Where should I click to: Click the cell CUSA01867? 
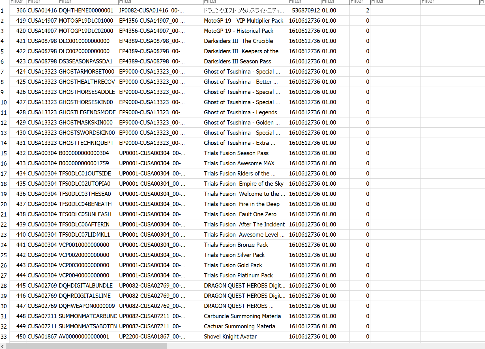42,337
